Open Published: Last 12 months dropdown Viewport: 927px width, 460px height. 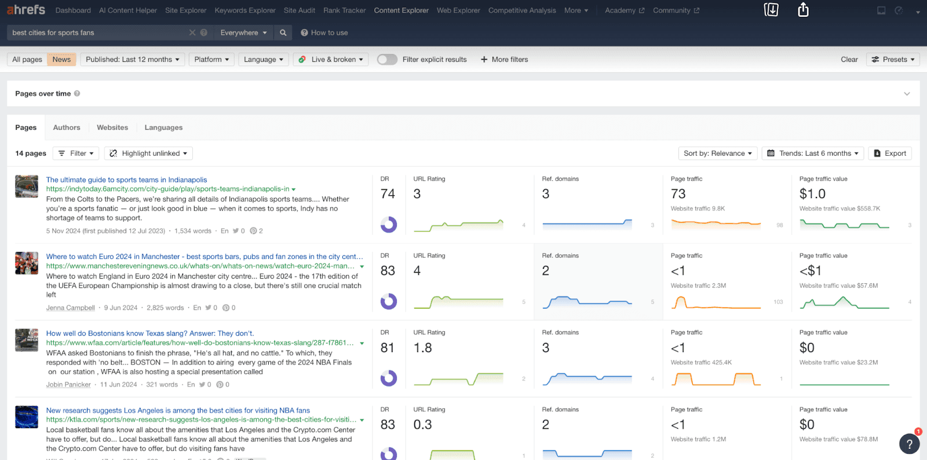[x=133, y=59]
